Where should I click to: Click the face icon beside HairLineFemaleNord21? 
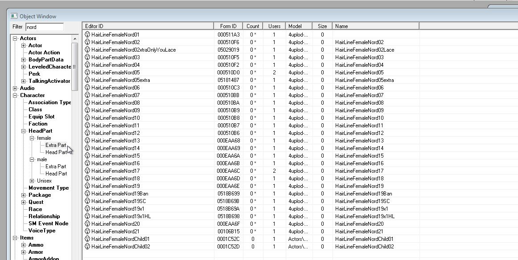pyautogui.click(x=87, y=232)
